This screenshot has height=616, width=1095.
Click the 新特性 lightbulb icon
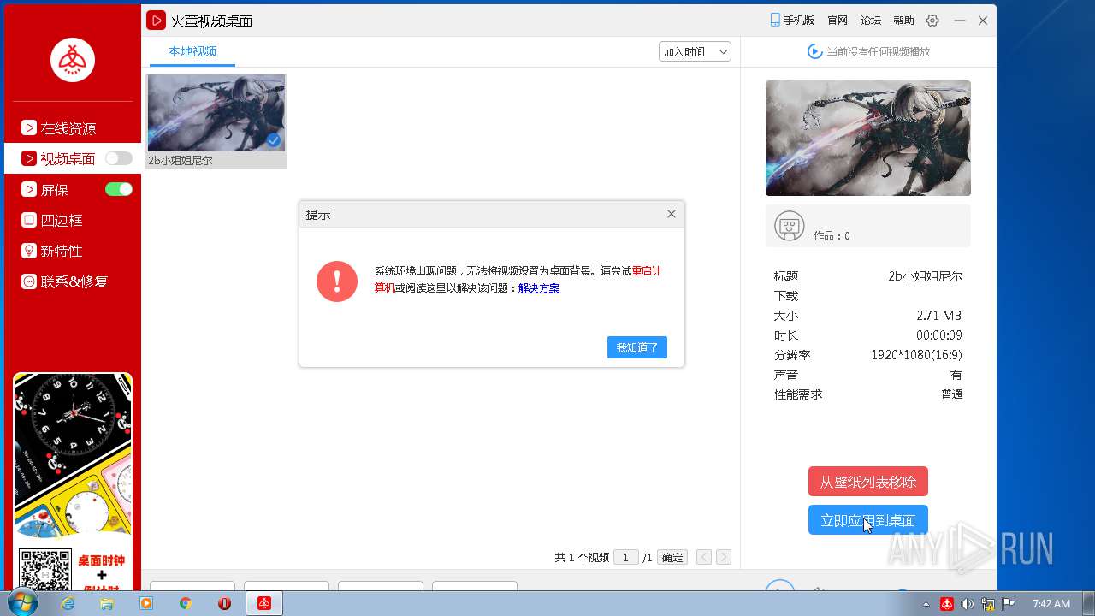tap(29, 251)
